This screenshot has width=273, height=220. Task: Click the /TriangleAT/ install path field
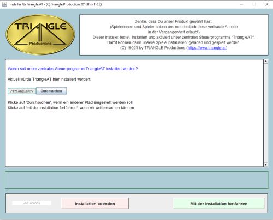pos(22,91)
